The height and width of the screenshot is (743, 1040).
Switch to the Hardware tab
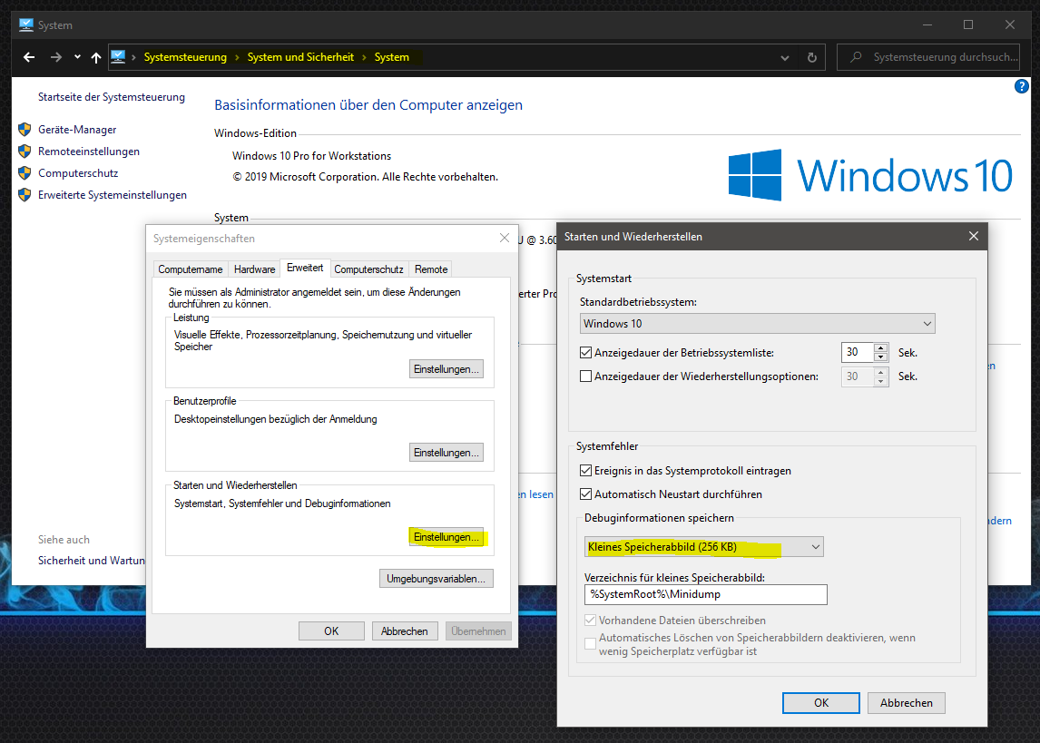[255, 269]
